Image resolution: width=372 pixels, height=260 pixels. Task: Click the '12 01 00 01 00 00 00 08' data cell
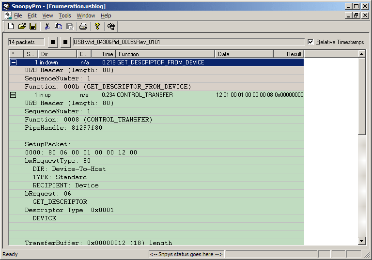pos(244,95)
